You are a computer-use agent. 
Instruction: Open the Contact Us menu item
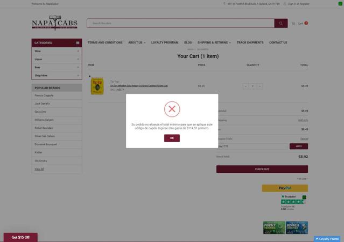coord(278,42)
